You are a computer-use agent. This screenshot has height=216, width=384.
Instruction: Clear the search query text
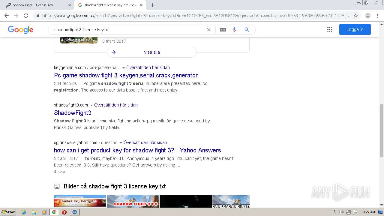[209, 30]
